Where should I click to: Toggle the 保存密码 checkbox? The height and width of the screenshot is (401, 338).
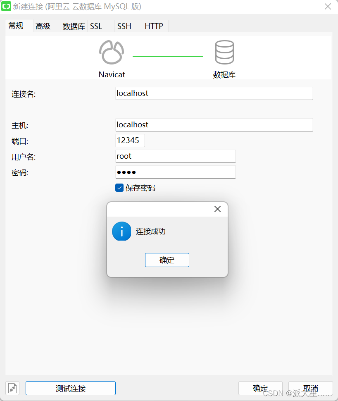point(119,188)
